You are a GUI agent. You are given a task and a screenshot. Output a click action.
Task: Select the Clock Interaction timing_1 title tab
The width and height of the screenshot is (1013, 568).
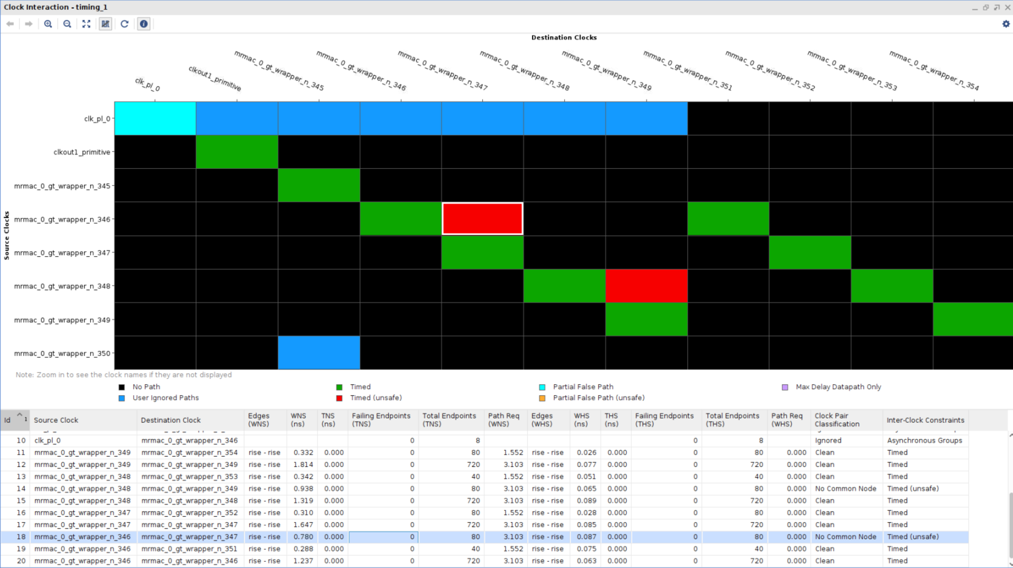click(56, 7)
